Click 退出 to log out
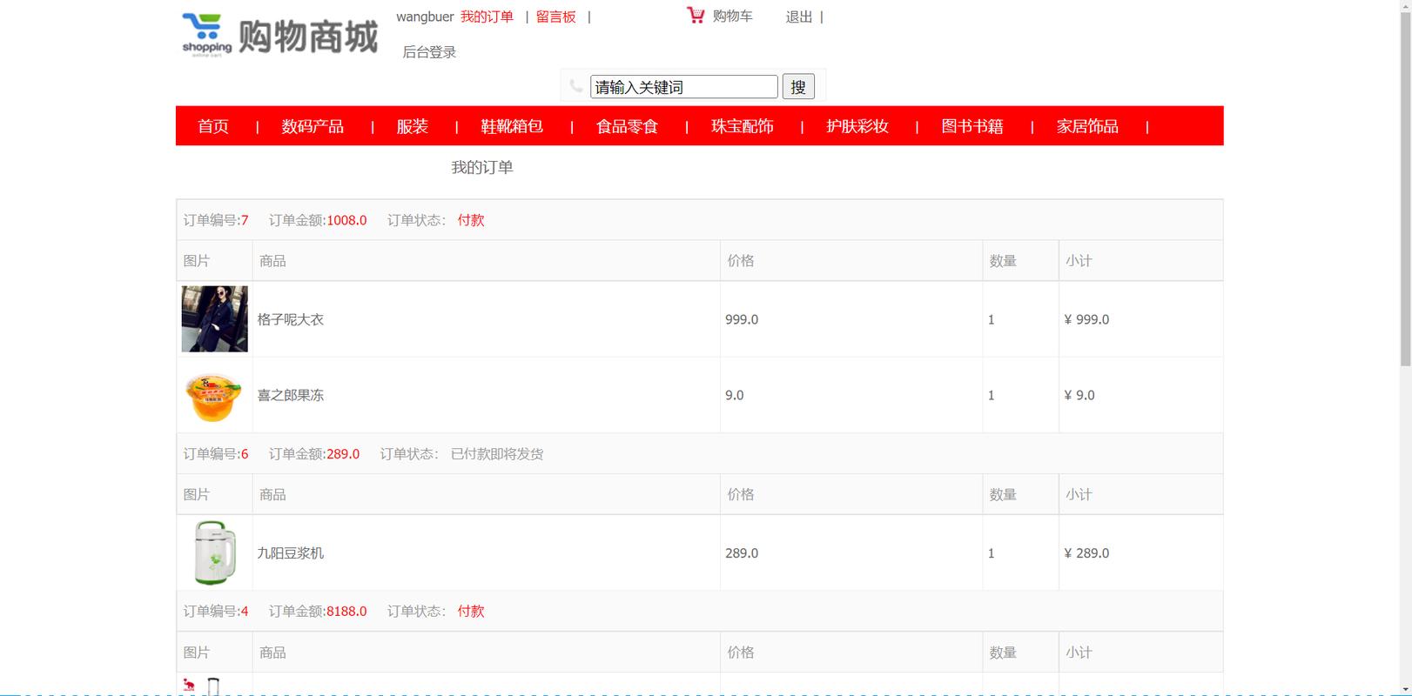Screen dimensions: 1412x696 (x=798, y=17)
